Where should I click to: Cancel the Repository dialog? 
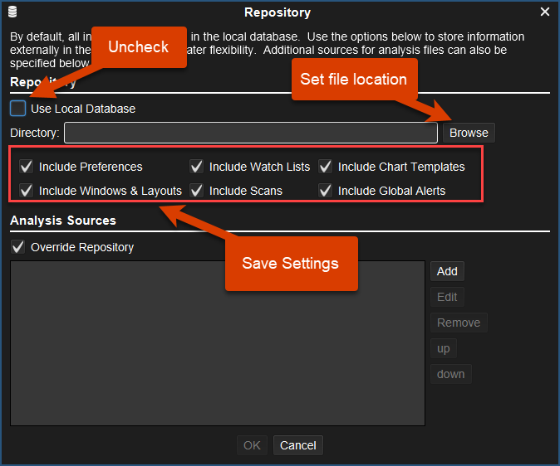pos(297,445)
